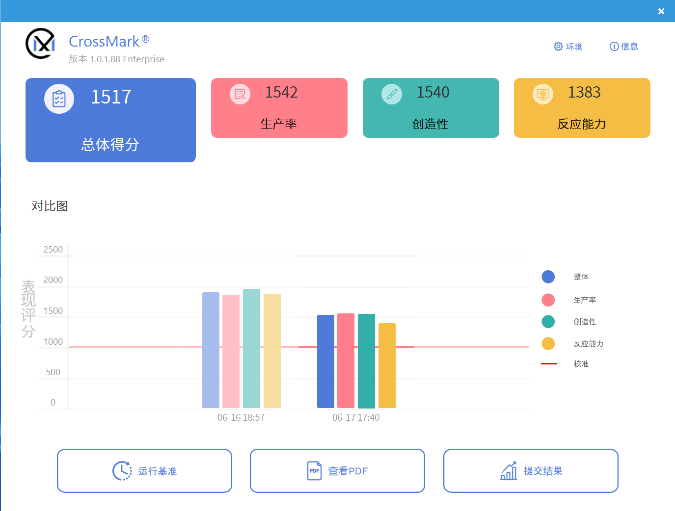This screenshot has height=511, width=675.
Task: Submit results via the 提交结果 button
Action: [530, 470]
